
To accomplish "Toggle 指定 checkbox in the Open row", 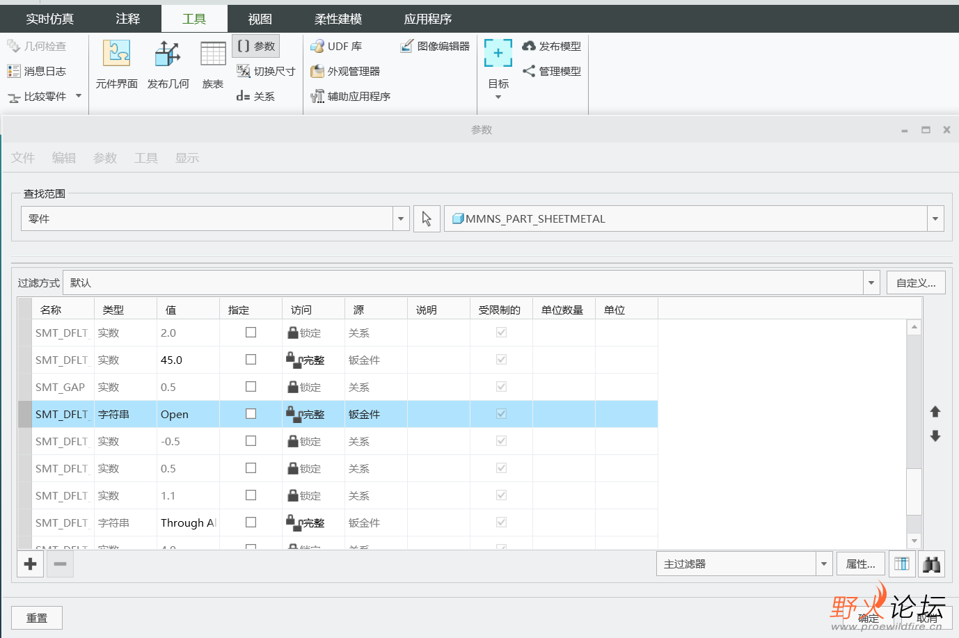I will coord(251,414).
